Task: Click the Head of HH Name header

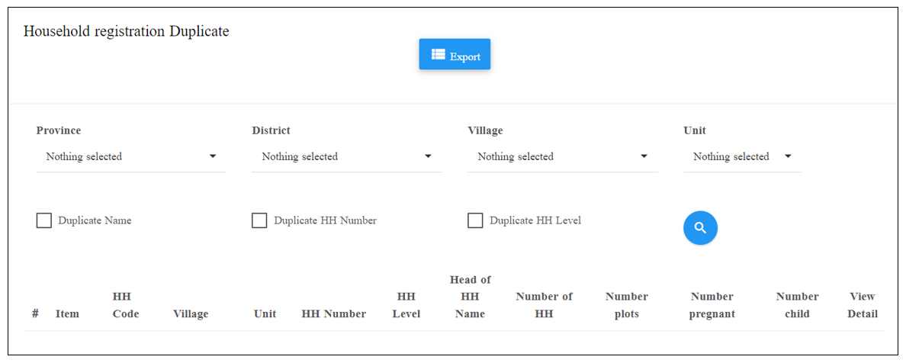Action: (471, 297)
